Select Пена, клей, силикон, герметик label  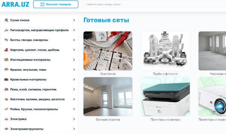click(33, 89)
